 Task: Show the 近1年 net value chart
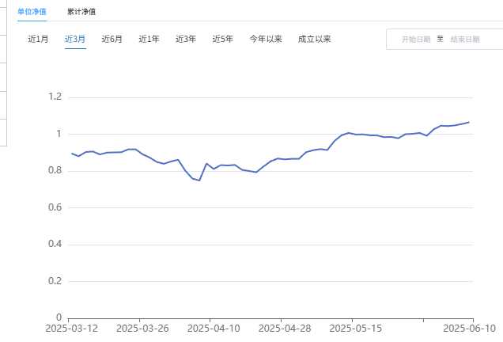(x=149, y=39)
